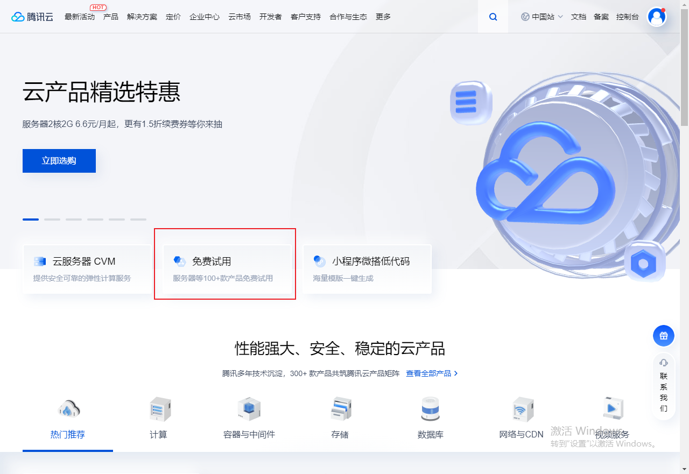Click the user avatar in the corner
This screenshot has height=474, width=689.
coord(657,17)
